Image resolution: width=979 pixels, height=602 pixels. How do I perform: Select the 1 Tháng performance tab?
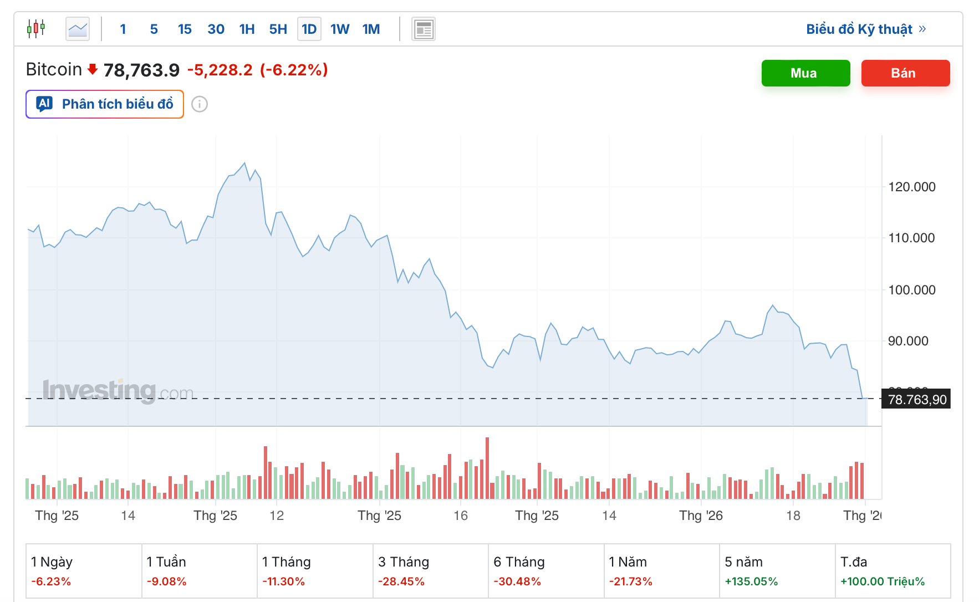tap(315, 570)
